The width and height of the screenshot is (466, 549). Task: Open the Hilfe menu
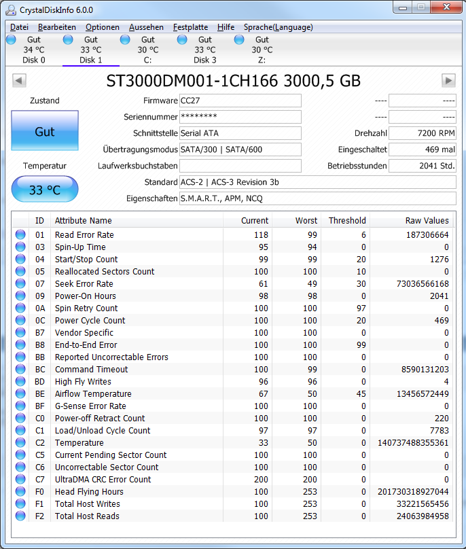(226, 27)
